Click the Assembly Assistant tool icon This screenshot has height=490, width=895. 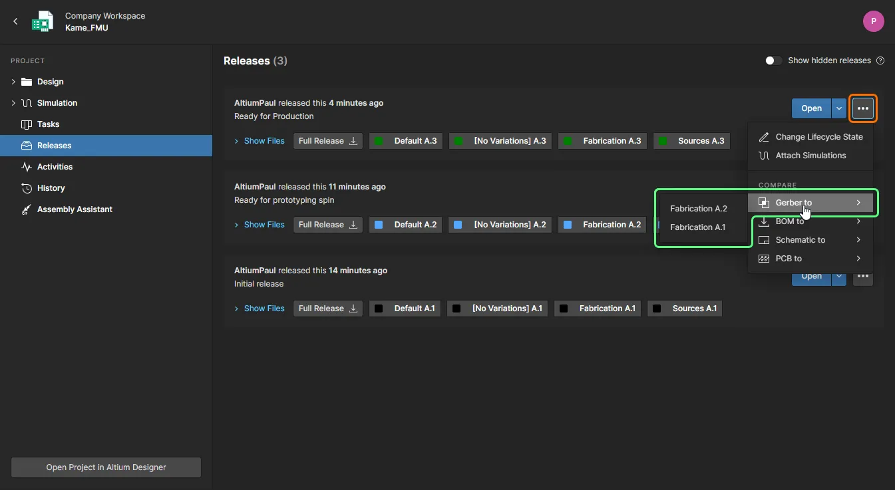[x=27, y=209]
